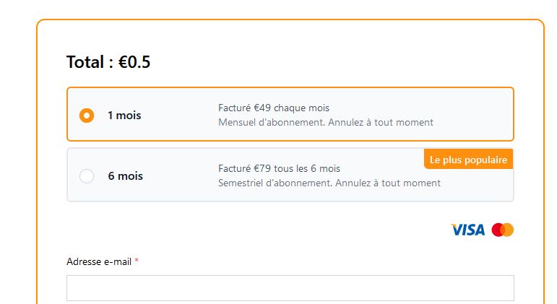The height and width of the screenshot is (304, 557).
Task: Click the Semestriel d'abonnement description
Action: (329, 183)
